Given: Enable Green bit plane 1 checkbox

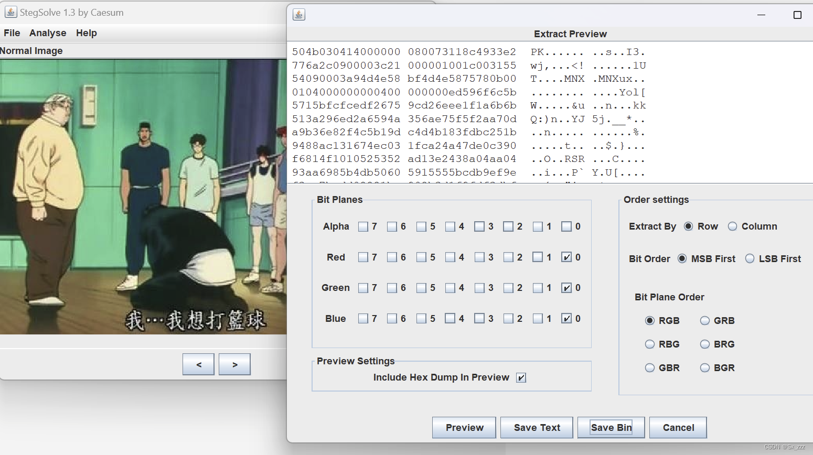Looking at the screenshot, I should pos(538,288).
